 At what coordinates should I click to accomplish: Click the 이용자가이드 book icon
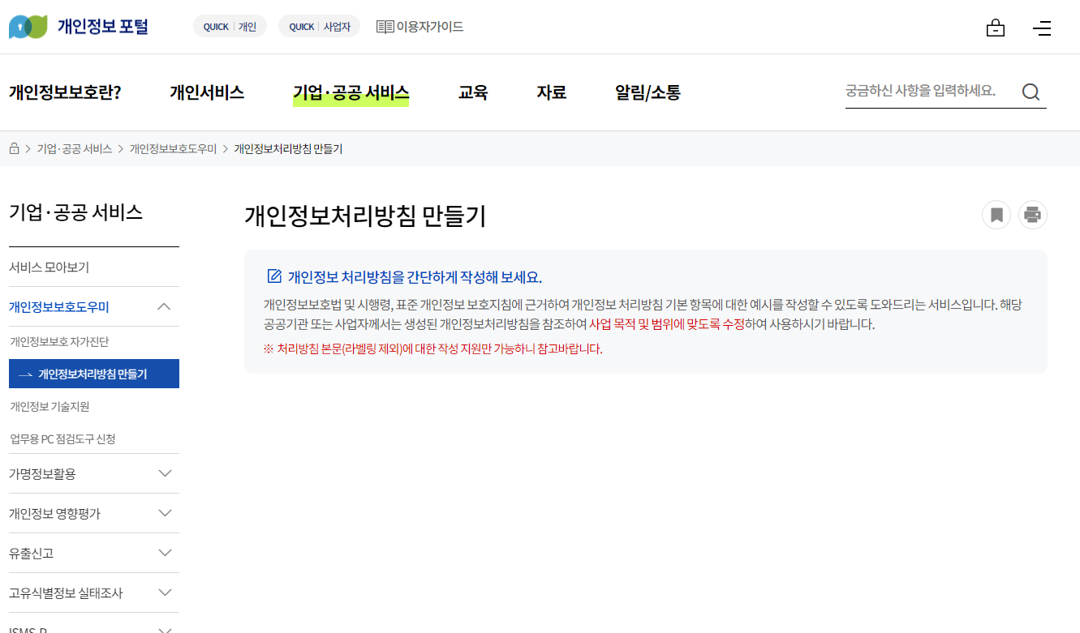point(385,27)
